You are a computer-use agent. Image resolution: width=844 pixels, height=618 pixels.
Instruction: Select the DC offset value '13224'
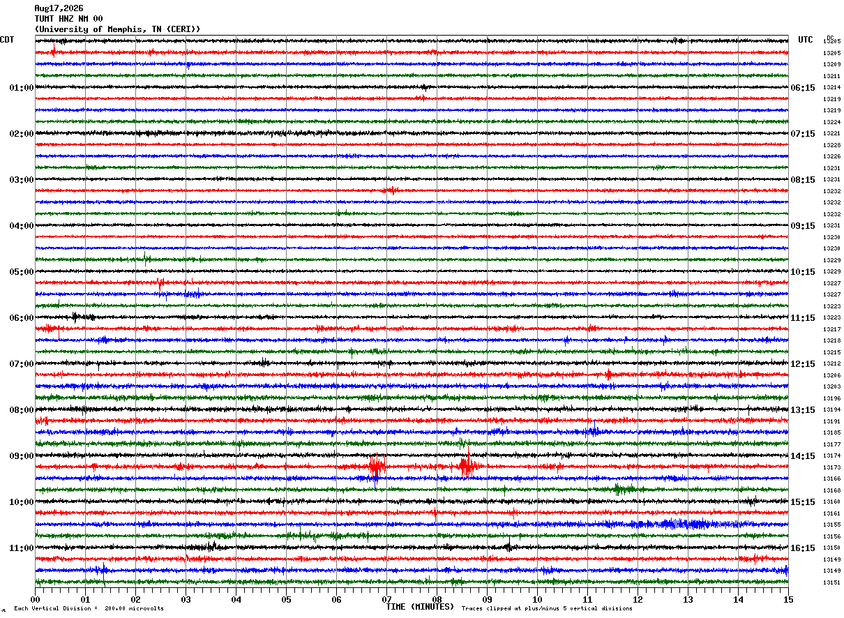pyautogui.click(x=831, y=122)
